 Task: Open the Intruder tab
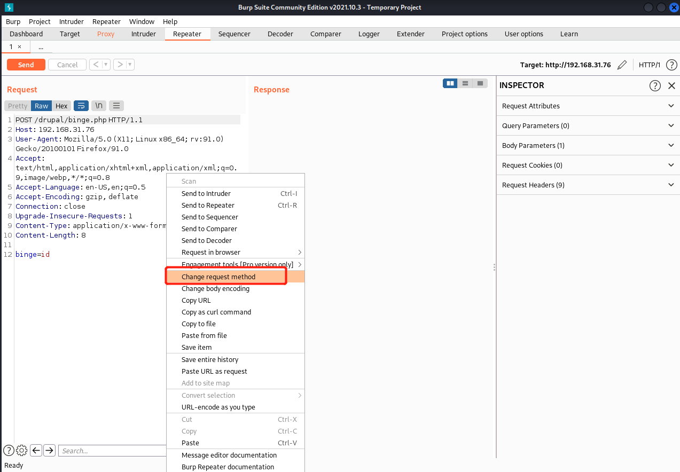[x=144, y=34]
